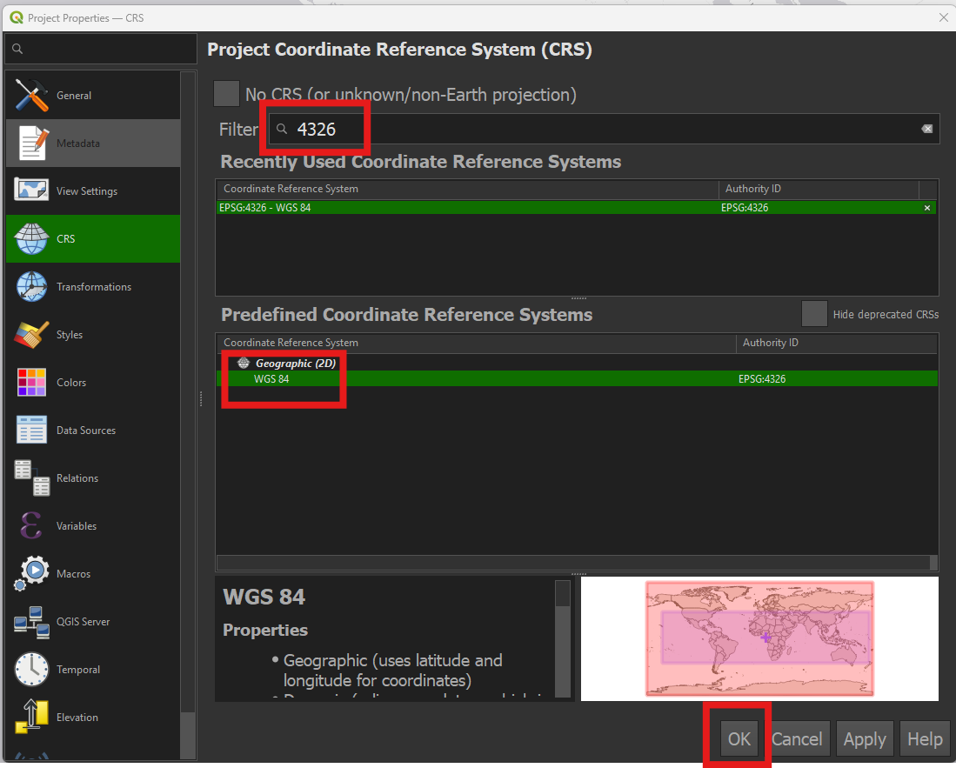Image resolution: width=956 pixels, height=768 pixels.
Task: Open the Styles paintbrush icon
Action: click(31, 335)
